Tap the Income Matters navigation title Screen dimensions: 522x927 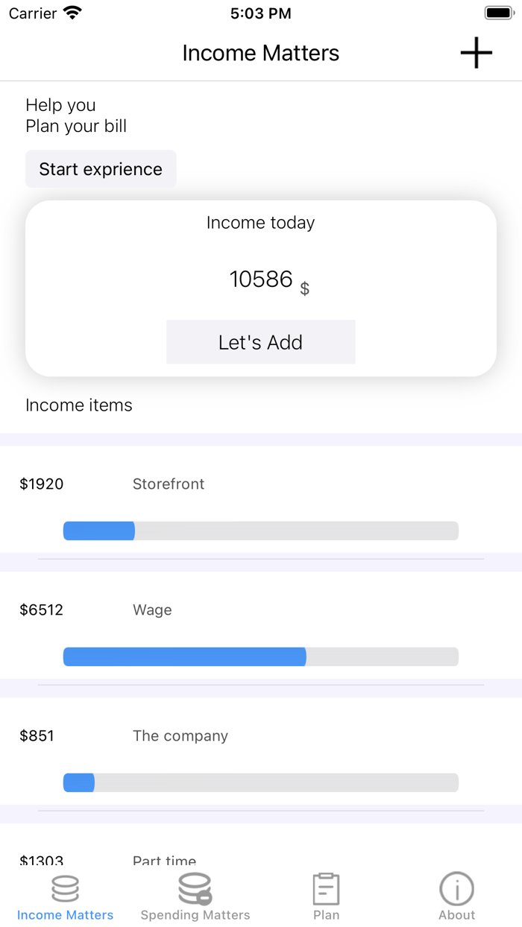coord(261,54)
